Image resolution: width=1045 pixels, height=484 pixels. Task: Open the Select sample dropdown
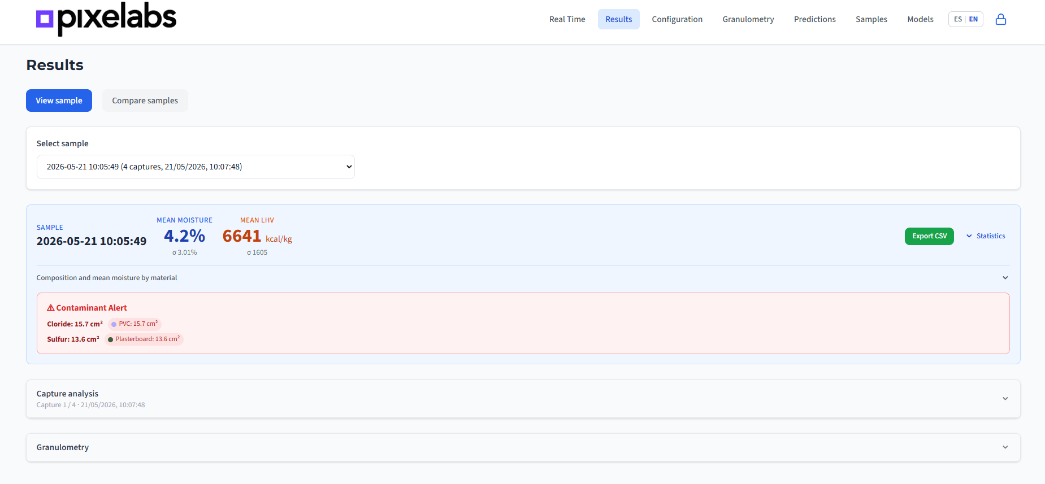[x=196, y=167]
